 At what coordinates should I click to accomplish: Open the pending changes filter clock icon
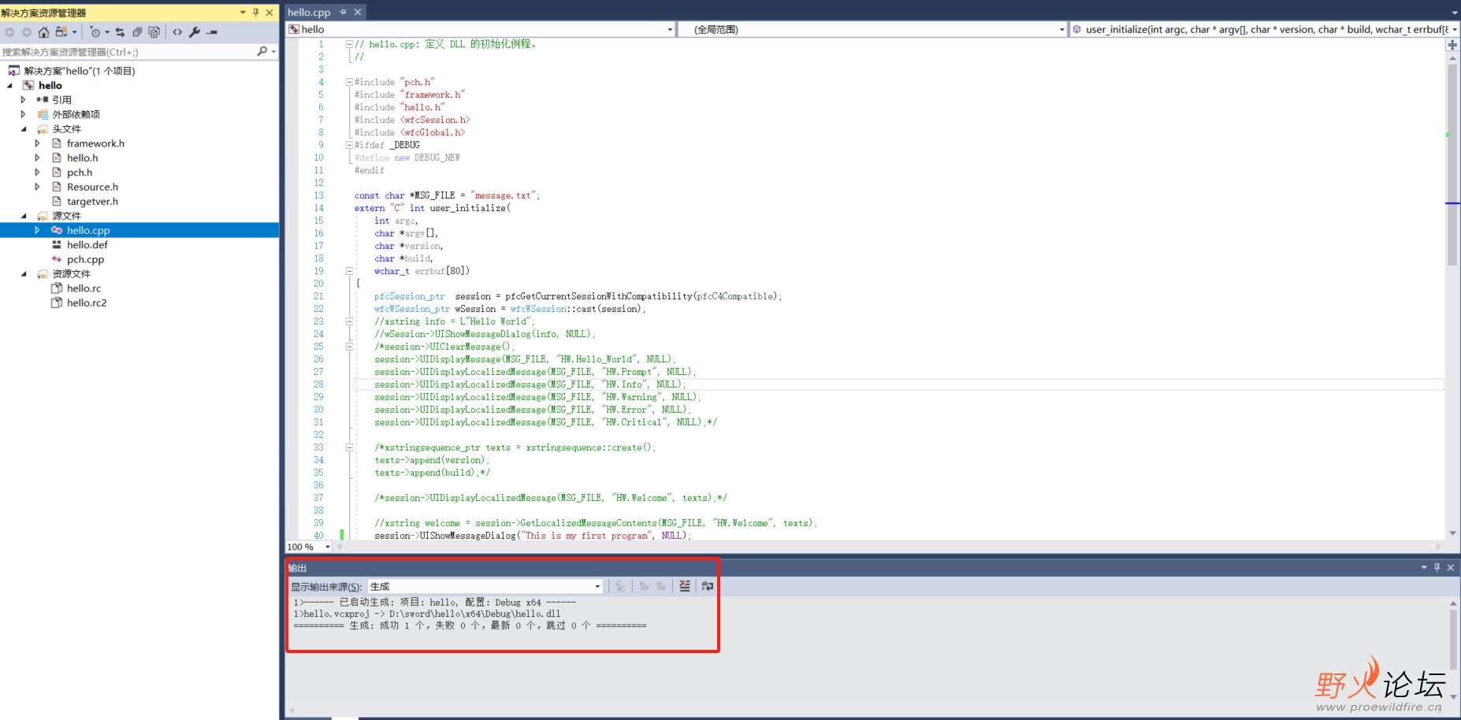[95, 32]
